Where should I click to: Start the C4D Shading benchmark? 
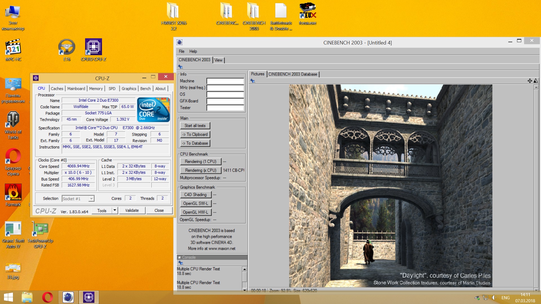[195, 195]
